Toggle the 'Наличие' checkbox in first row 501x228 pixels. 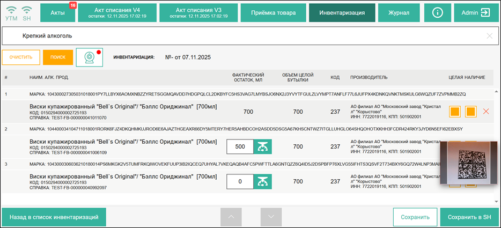click(x=470, y=112)
